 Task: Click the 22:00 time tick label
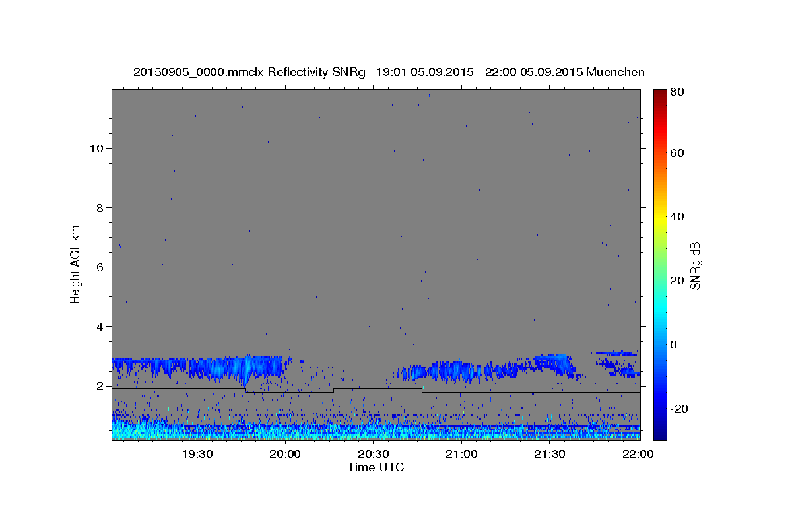(638, 454)
